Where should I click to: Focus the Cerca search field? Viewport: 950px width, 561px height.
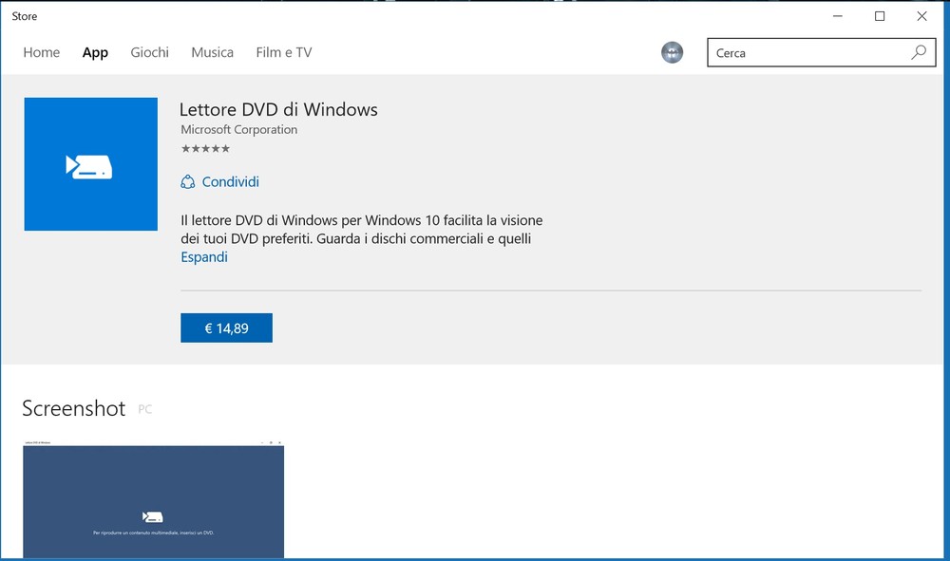(x=822, y=52)
